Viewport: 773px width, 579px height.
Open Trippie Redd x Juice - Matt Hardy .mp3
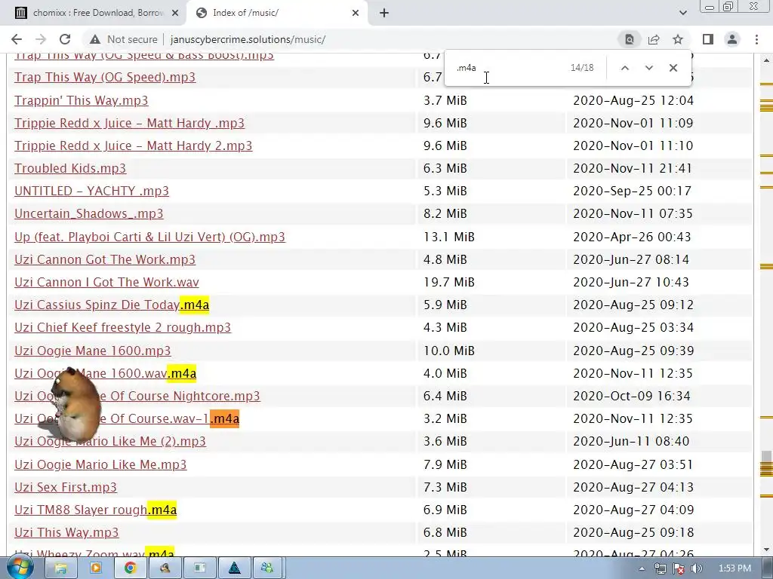(129, 123)
